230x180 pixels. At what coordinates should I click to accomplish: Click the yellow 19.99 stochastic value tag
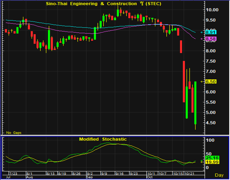click(x=212, y=162)
